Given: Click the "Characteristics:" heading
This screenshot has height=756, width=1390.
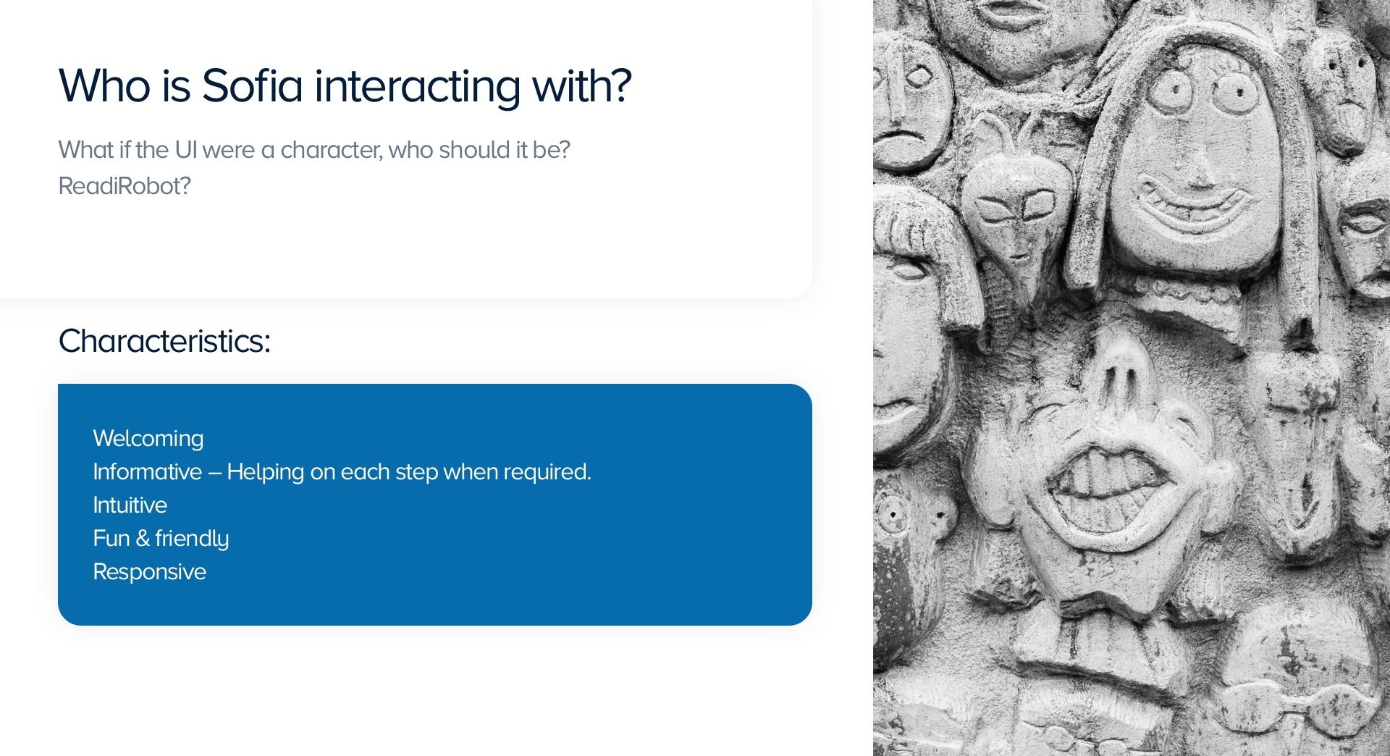Looking at the screenshot, I should (164, 341).
